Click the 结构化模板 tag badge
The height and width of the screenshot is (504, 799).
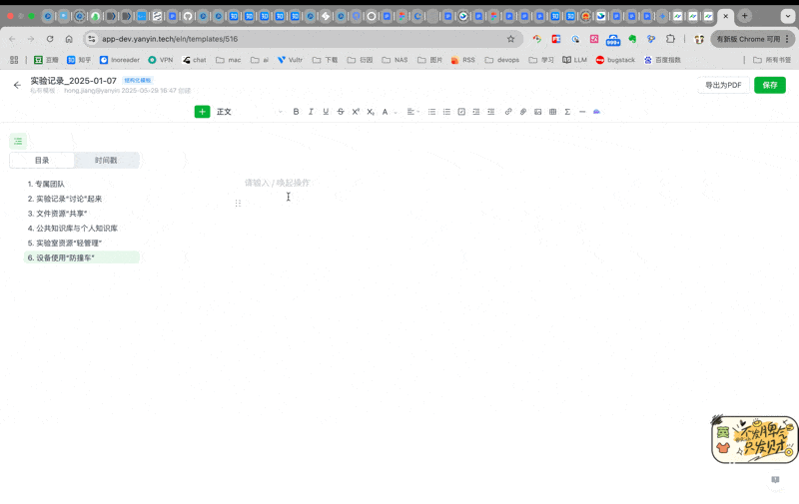click(x=138, y=81)
